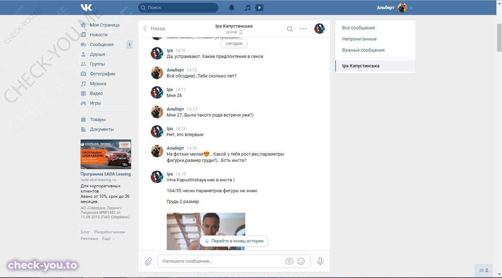Click the person icon beside Друзья
The width and height of the screenshot is (502, 278).
pyautogui.click(x=83, y=54)
